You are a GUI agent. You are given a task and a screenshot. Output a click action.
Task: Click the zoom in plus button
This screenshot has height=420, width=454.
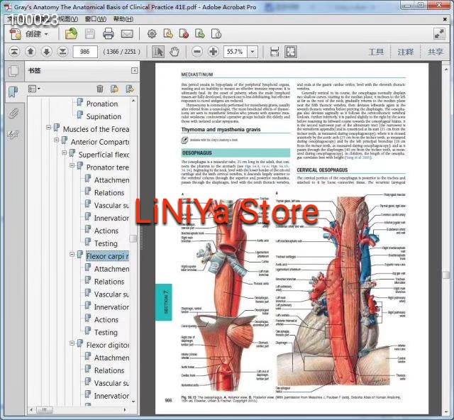coord(214,52)
